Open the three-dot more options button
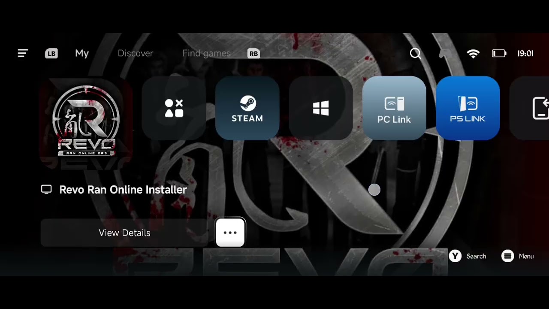 pos(230,233)
